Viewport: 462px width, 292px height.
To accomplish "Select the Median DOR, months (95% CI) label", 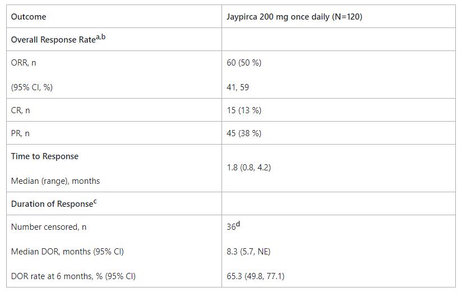I will (x=67, y=252).
